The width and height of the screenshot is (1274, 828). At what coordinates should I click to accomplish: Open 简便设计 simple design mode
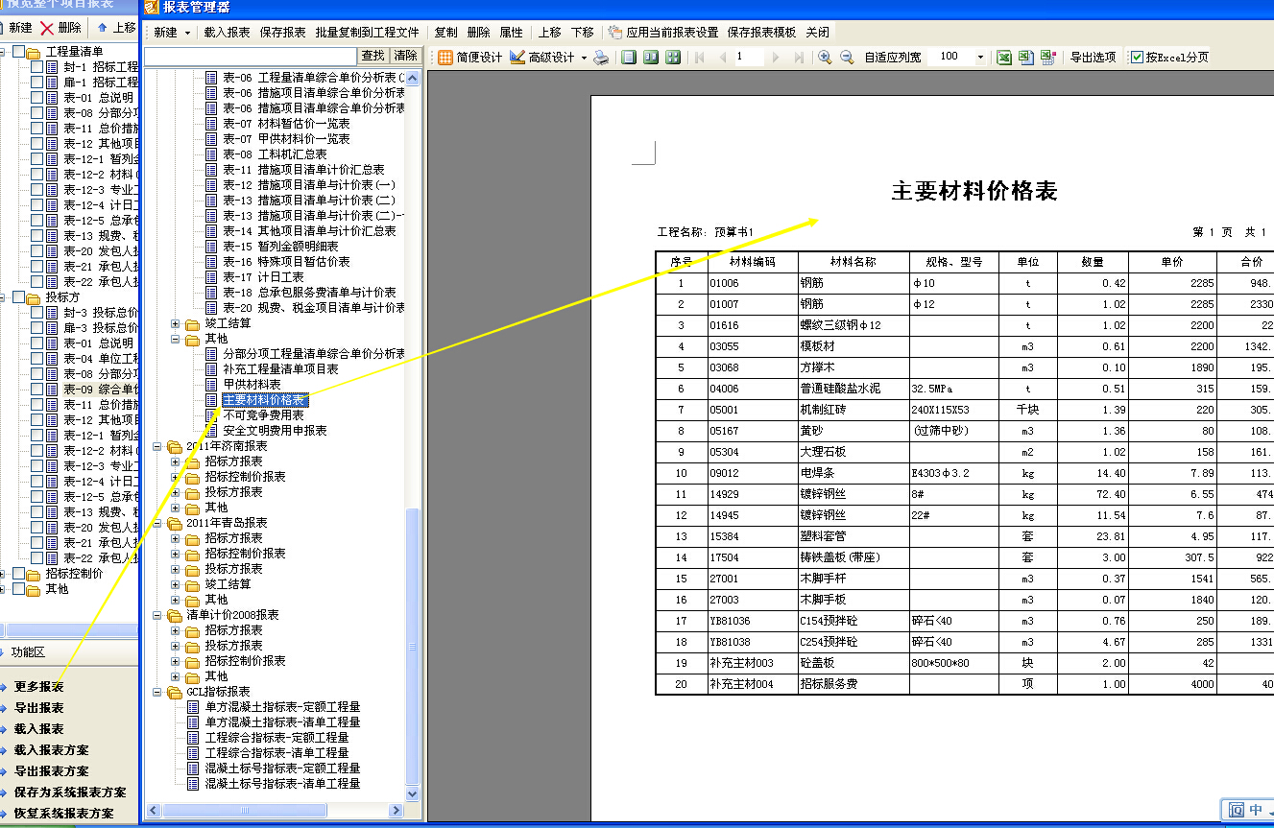[x=470, y=58]
